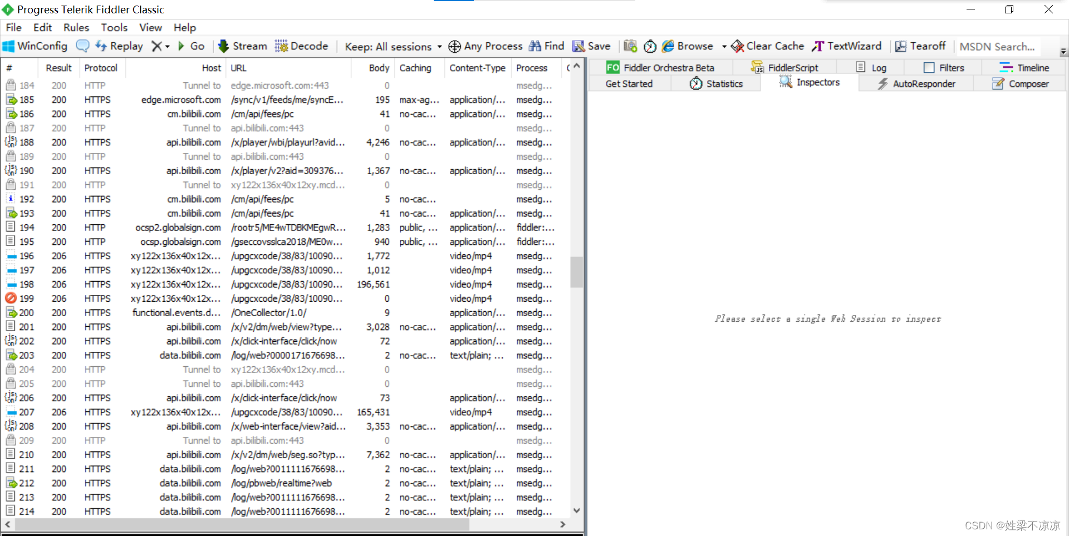Open the Edit menu
This screenshot has width=1069, height=536.
tap(42, 27)
